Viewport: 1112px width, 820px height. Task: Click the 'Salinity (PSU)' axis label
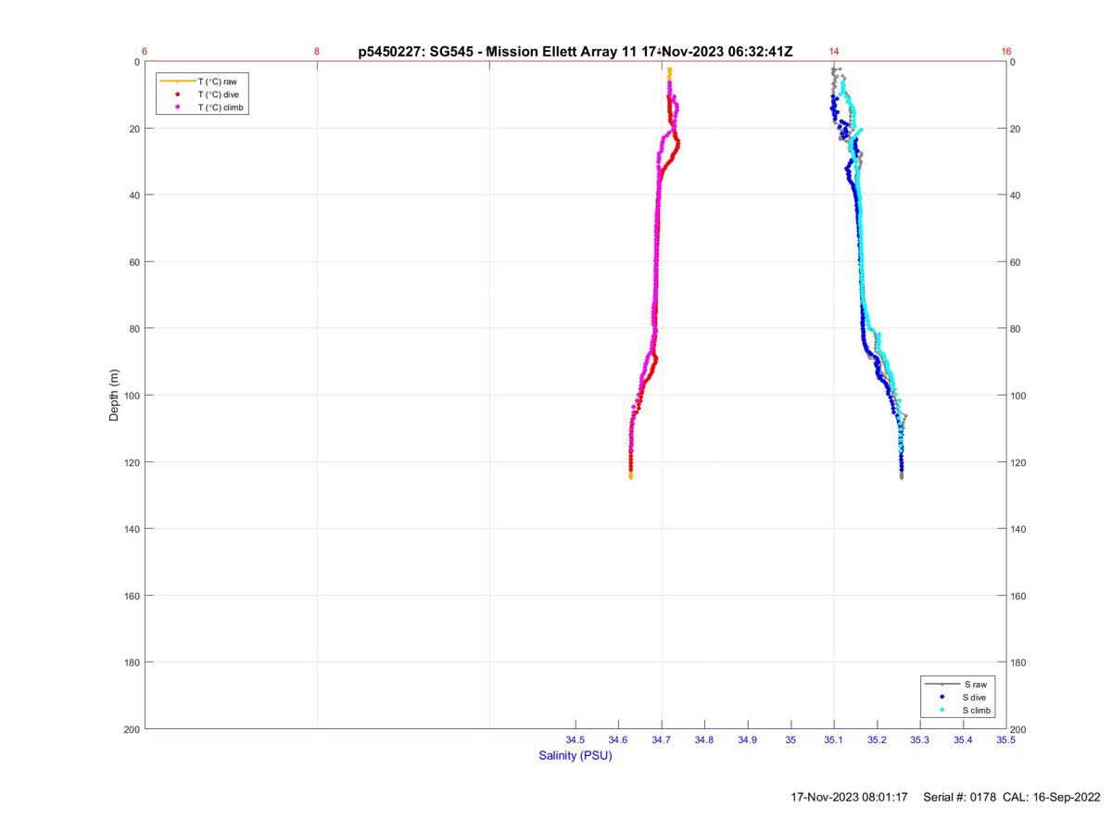coord(575,755)
